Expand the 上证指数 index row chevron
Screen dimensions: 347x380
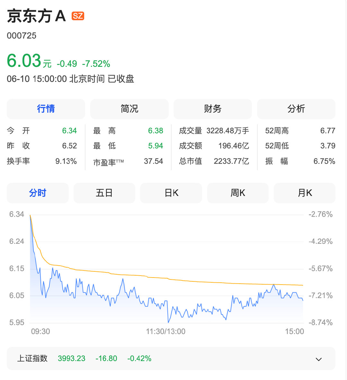(319, 359)
